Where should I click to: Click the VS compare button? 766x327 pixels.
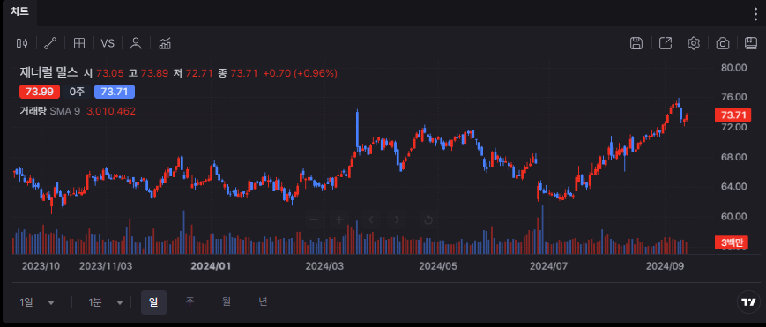pyautogui.click(x=108, y=43)
